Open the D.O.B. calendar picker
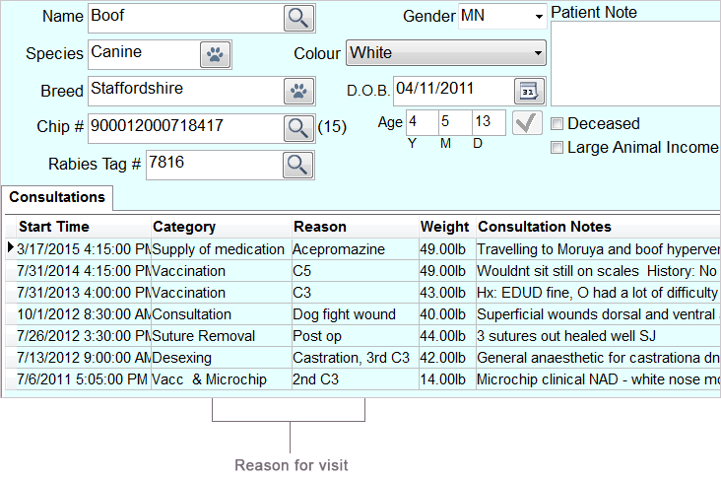721x480 pixels. [529, 91]
